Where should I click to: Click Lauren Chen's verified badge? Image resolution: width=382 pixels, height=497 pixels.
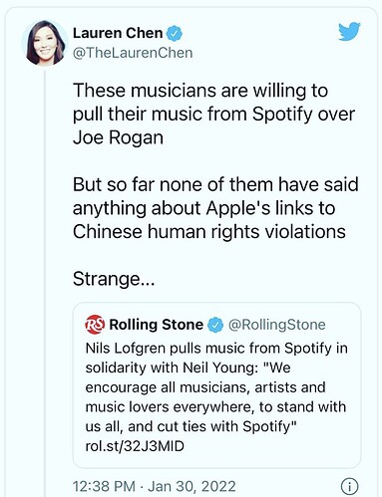(175, 33)
